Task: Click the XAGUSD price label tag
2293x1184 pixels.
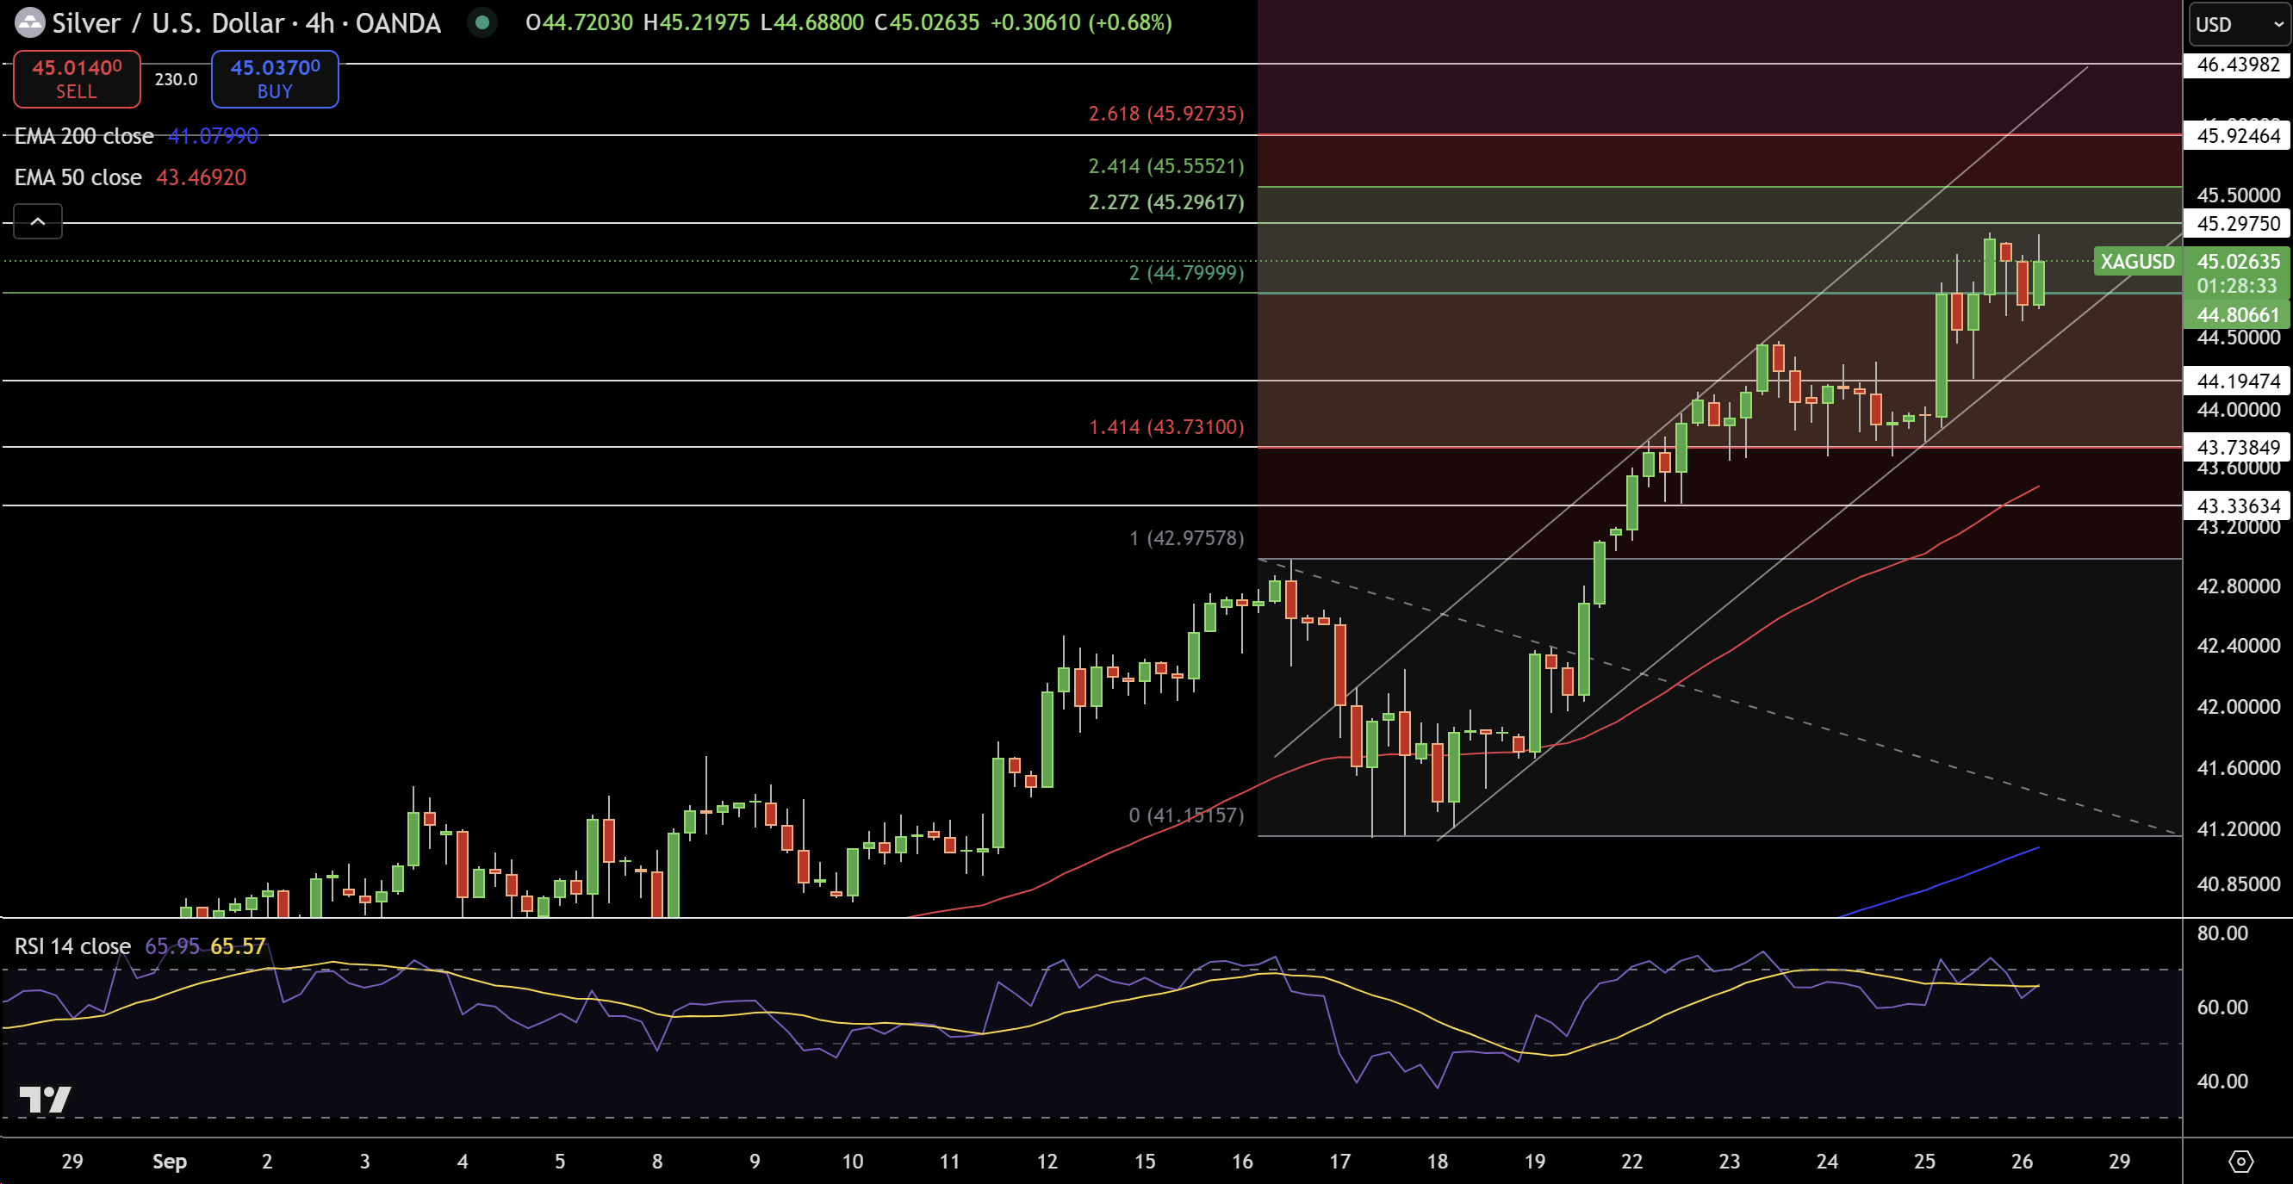Action: pyautogui.click(x=2136, y=262)
